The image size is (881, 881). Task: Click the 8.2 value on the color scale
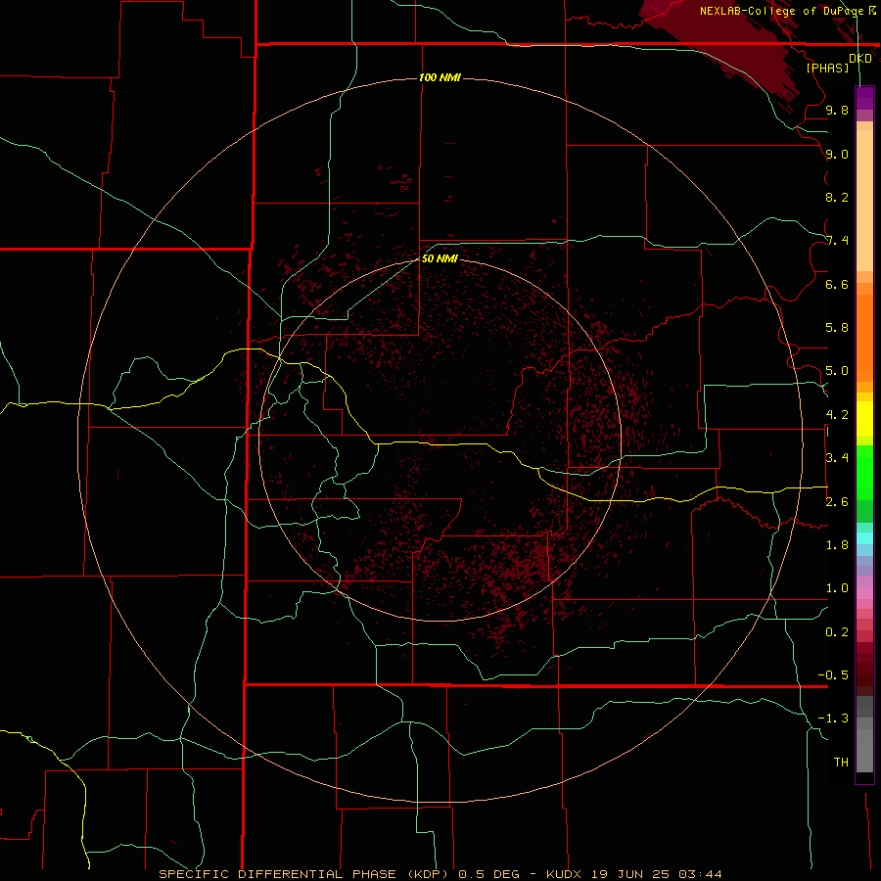pyautogui.click(x=837, y=197)
